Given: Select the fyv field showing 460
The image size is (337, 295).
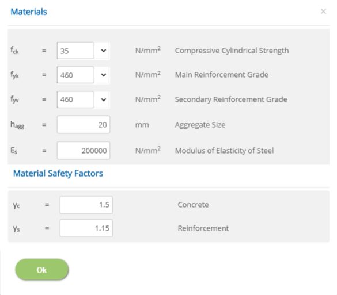Looking at the screenshot, I should (75, 99).
